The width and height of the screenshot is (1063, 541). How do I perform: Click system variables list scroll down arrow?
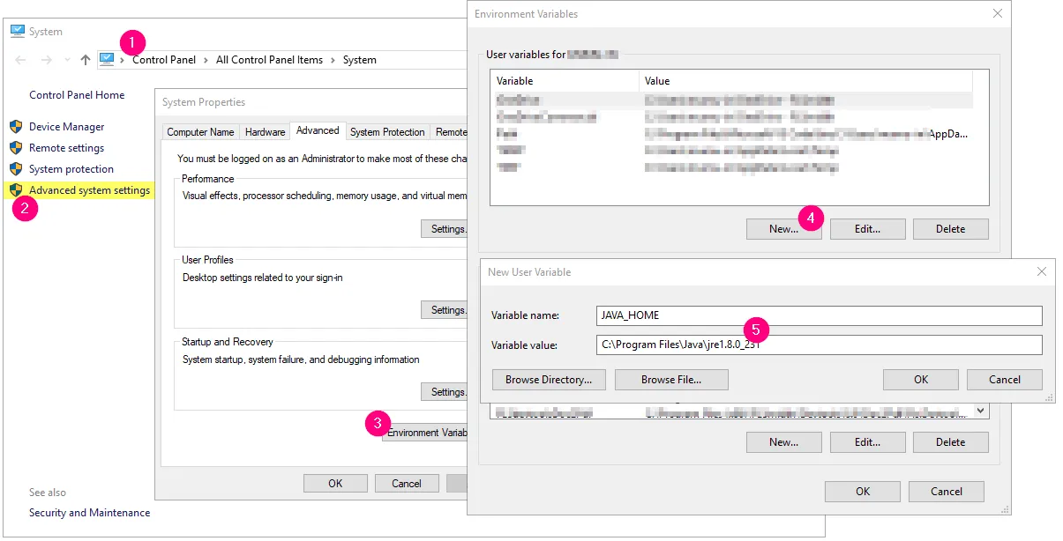(981, 411)
